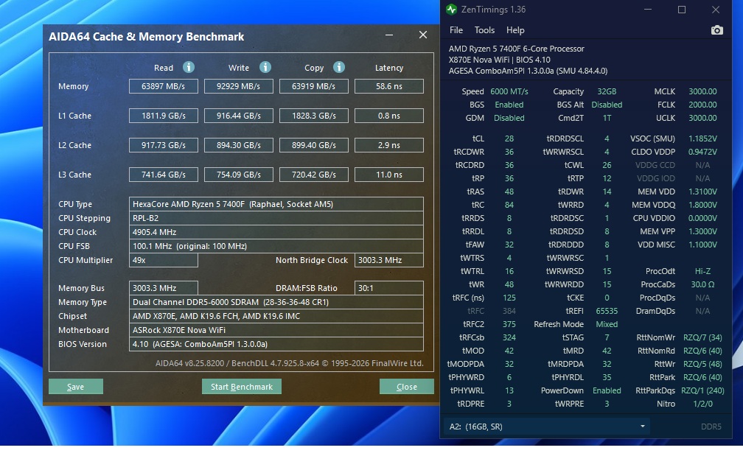Maximize the ZenTimings window
This screenshot has height=456, width=743.
682,10
